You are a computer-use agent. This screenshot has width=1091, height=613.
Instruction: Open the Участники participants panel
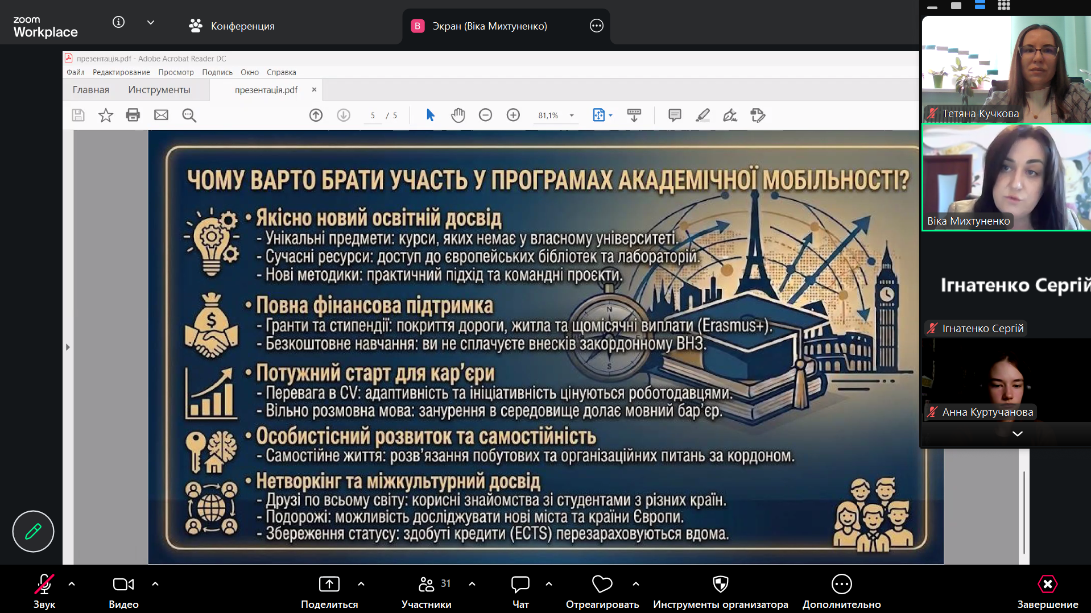pos(427,591)
